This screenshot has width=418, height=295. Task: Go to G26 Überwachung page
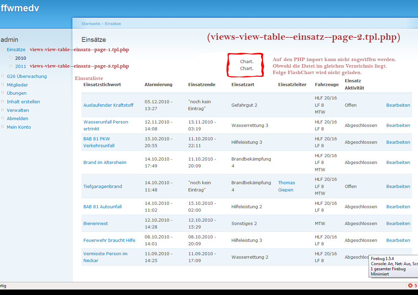click(x=27, y=76)
